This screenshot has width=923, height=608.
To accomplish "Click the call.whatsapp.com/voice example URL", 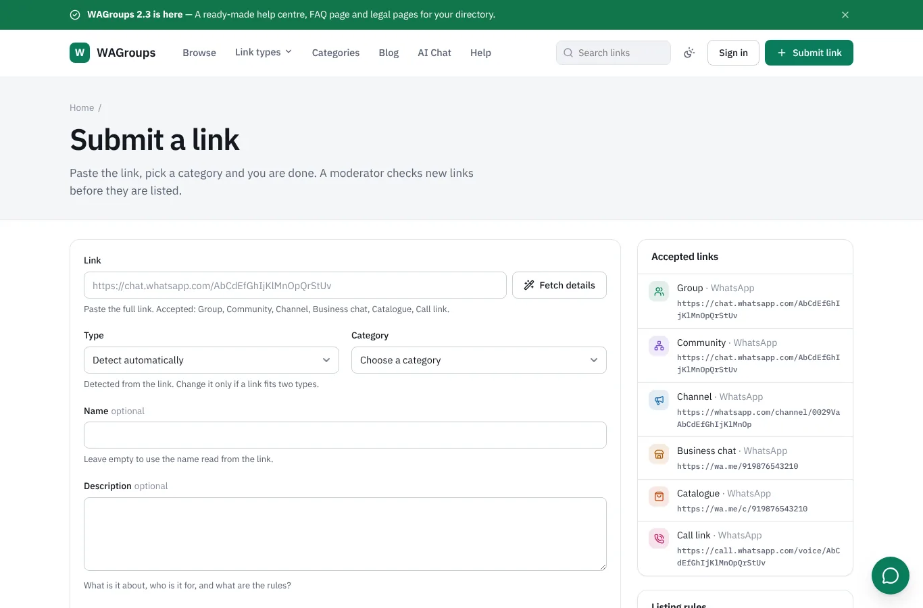I will click(x=758, y=557).
